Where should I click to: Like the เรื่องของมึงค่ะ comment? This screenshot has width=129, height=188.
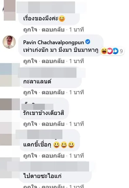[30, 30]
